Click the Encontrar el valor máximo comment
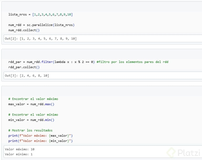Viewport: 202px width, 160px height. [33, 99]
